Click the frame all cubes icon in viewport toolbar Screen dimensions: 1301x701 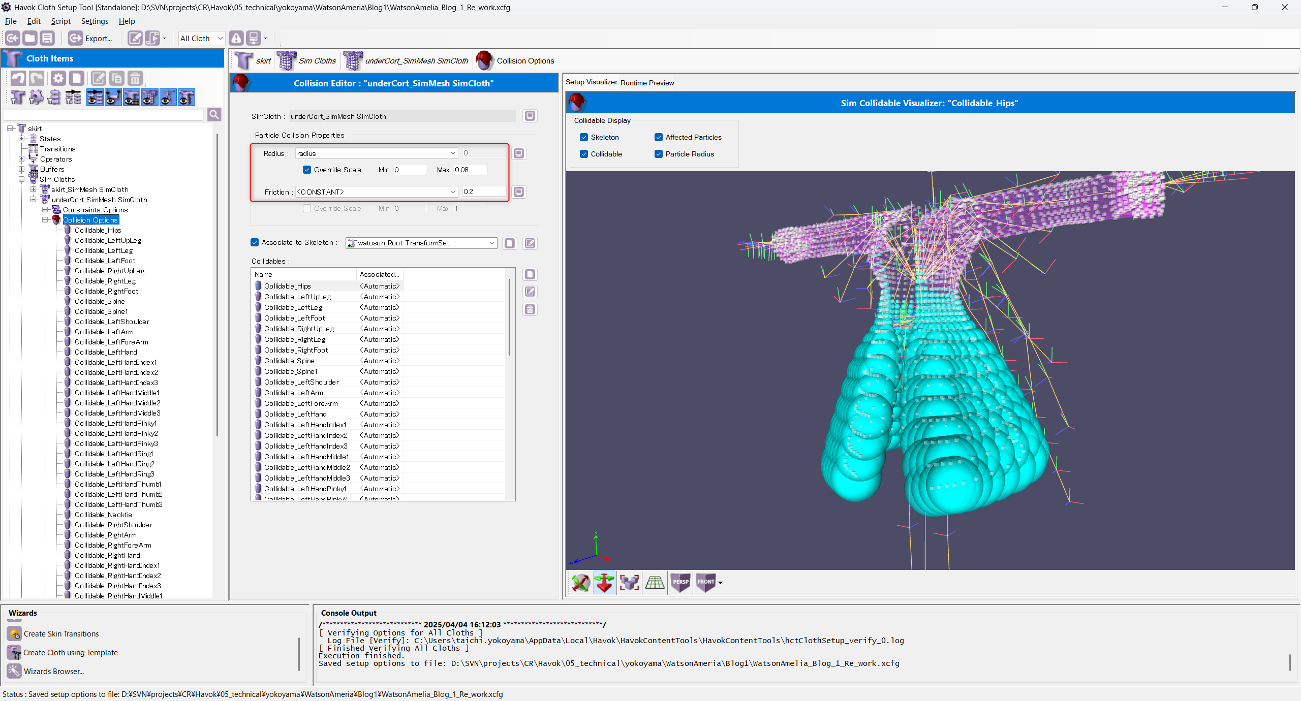click(630, 583)
